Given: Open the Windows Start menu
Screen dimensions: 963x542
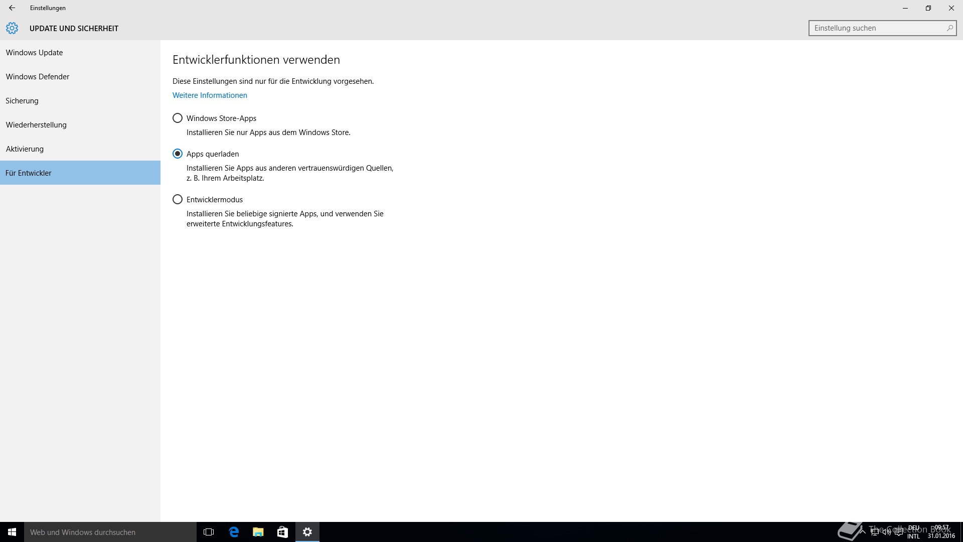Looking at the screenshot, I should tap(12, 532).
